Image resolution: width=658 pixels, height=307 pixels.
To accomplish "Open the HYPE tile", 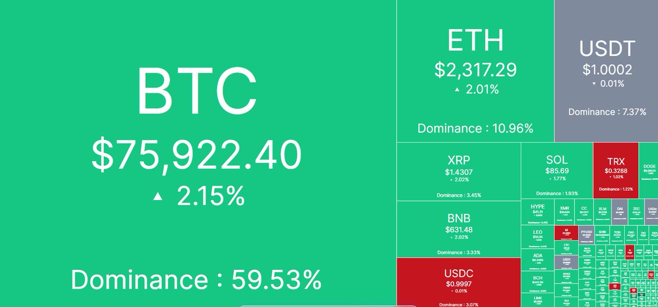I will pyautogui.click(x=537, y=212).
